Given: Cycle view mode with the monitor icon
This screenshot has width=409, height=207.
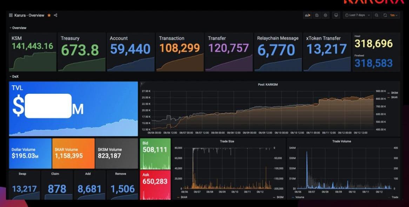Looking at the screenshot, I should click(336, 15).
